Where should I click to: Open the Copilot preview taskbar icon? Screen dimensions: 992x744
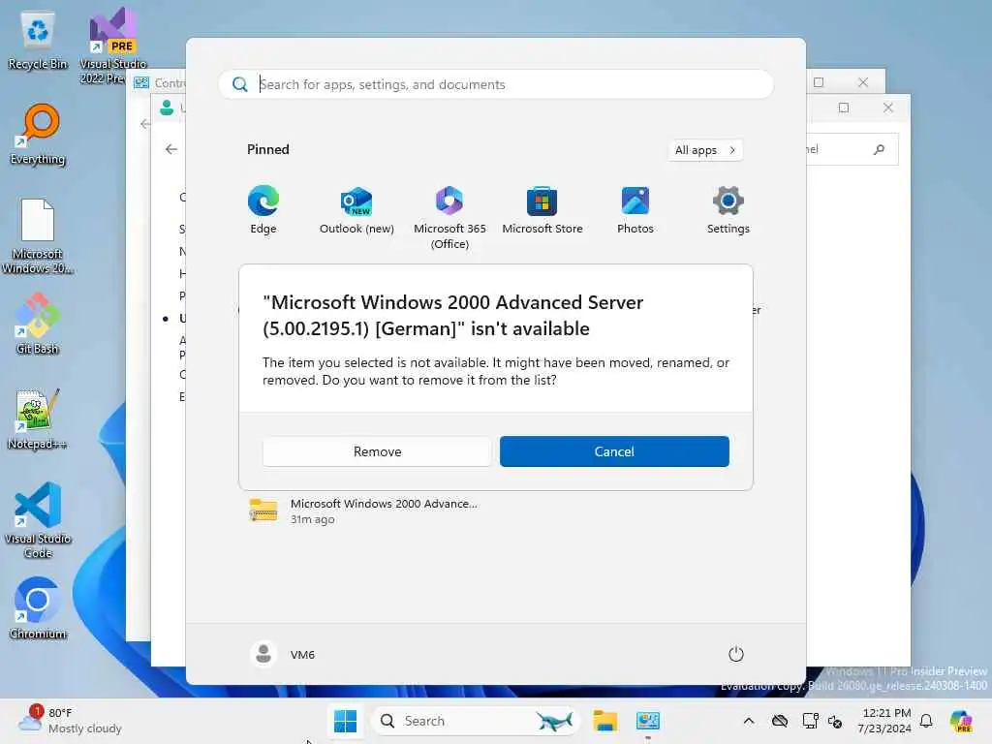pos(961,721)
